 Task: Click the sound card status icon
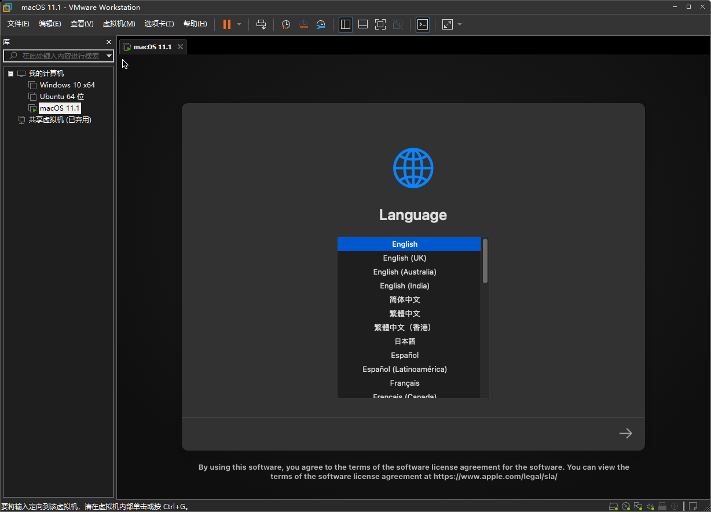coord(650,506)
